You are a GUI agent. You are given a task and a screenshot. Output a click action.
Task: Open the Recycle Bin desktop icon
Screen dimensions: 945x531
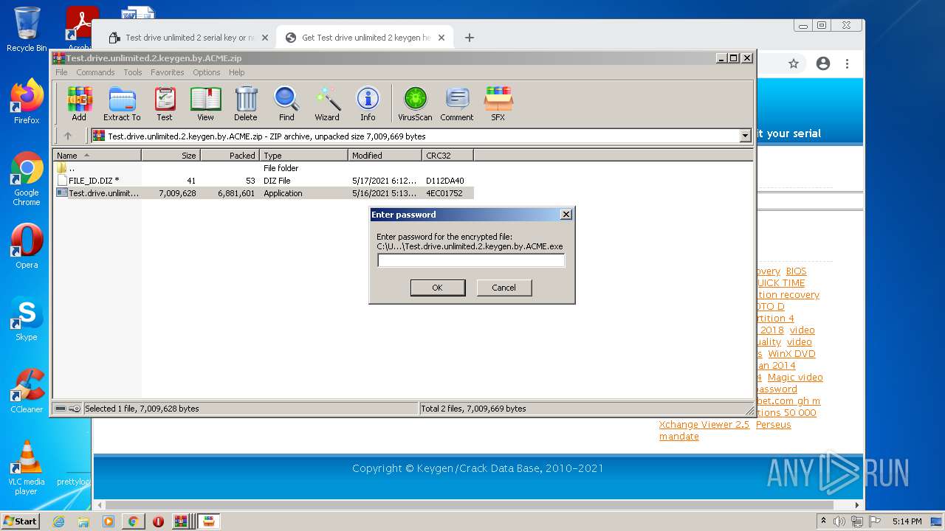[x=27, y=29]
